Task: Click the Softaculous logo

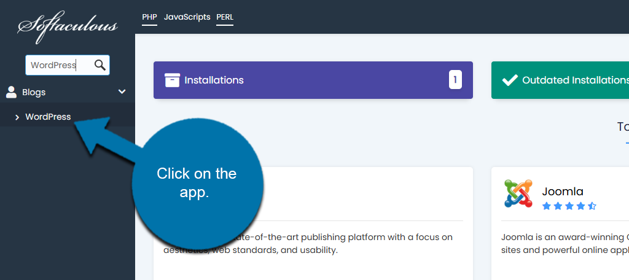Action: 68,26
